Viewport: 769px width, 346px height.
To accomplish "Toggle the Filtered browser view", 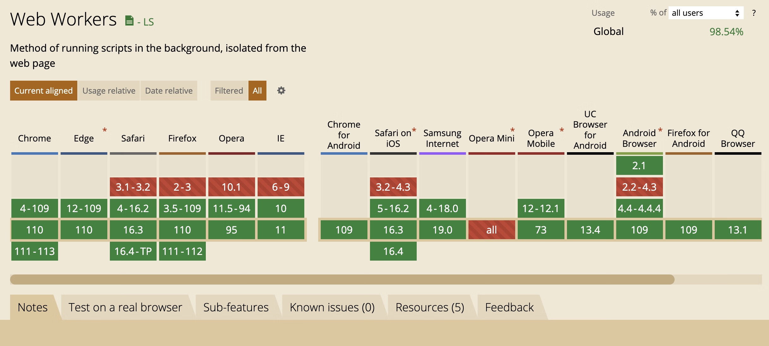I will 229,91.
